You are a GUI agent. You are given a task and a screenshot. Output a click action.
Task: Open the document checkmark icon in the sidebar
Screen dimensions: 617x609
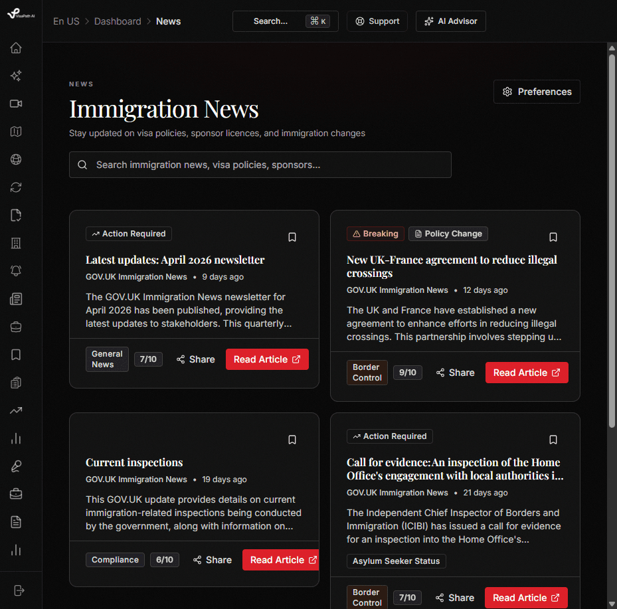click(x=16, y=215)
